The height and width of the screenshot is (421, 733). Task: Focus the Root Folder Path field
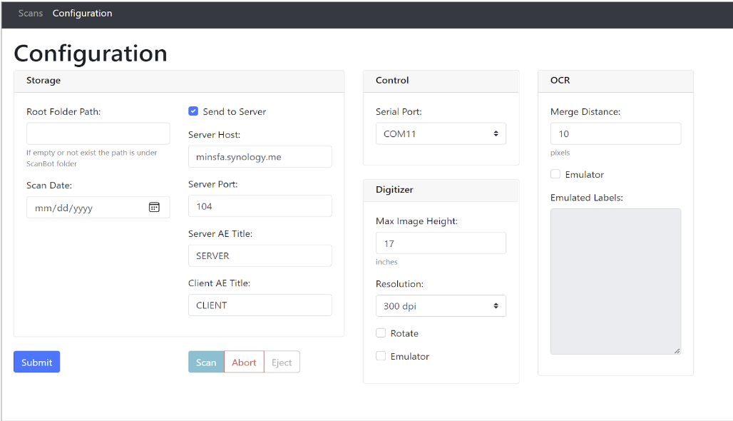(98, 133)
